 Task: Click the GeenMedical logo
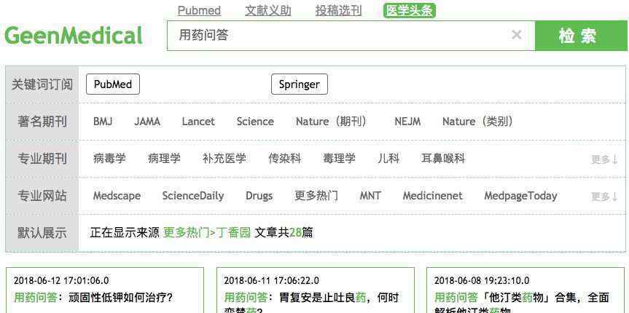coord(74,36)
